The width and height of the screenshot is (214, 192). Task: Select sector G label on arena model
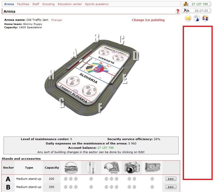(x=62, y=103)
